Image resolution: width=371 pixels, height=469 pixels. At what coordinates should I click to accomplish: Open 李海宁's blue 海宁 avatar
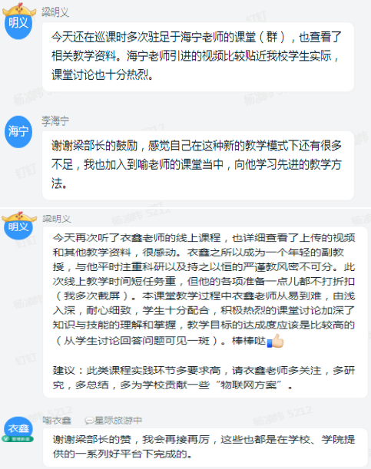(18, 131)
